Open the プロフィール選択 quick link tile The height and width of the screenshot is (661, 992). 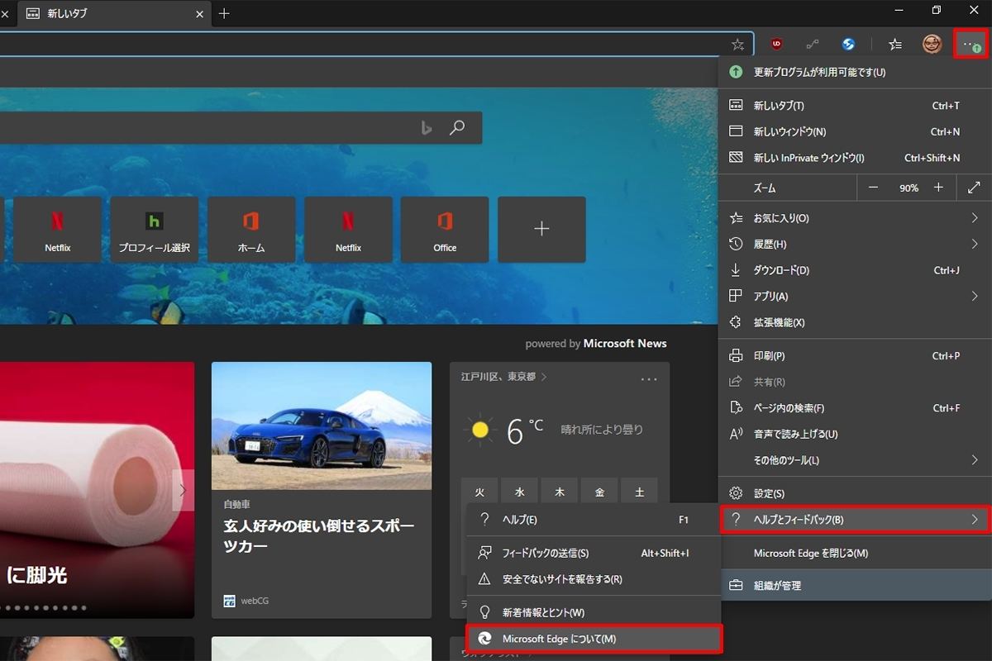click(155, 230)
